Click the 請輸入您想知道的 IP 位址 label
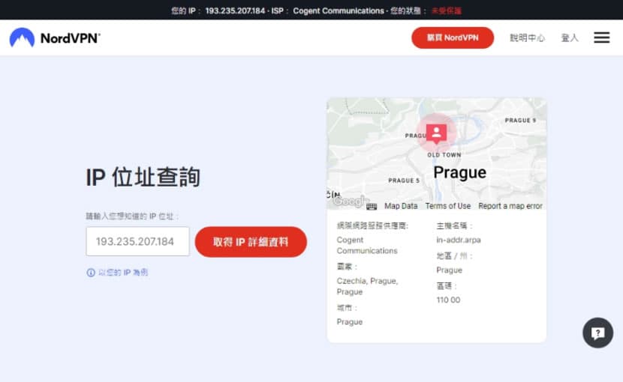The height and width of the screenshot is (382, 623). [132, 216]
